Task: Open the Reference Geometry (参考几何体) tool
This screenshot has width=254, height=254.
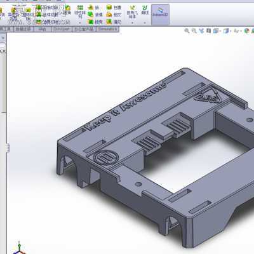Action: [x=132, y=11]
